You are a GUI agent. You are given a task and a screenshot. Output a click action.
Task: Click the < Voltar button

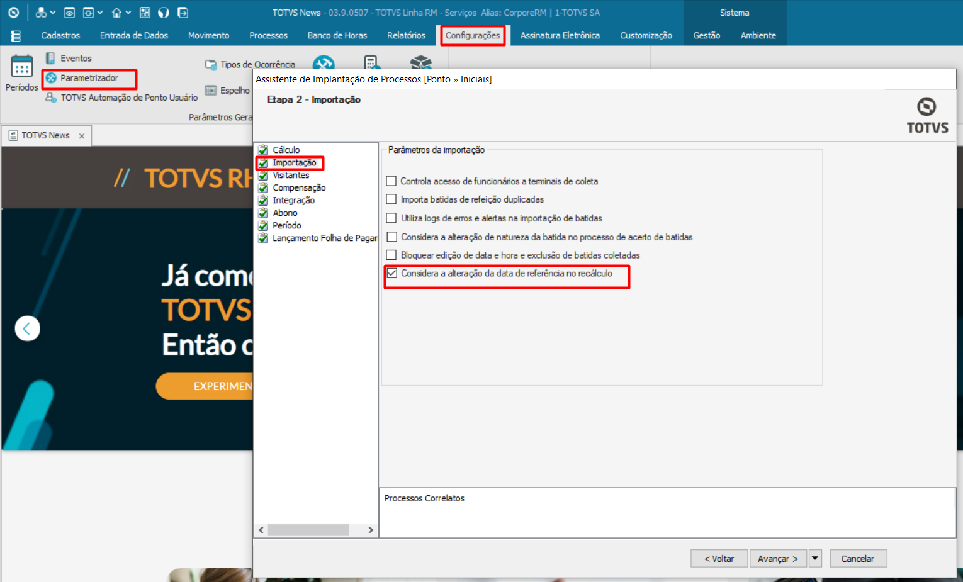coord(719,559)
